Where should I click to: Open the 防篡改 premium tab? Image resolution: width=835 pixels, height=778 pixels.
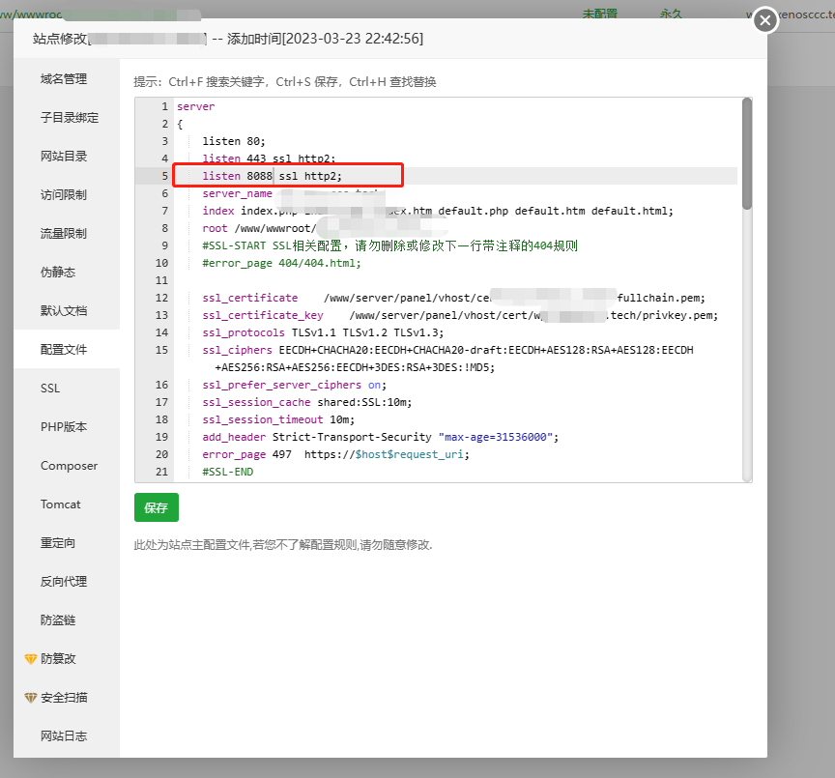coord(58,659)
